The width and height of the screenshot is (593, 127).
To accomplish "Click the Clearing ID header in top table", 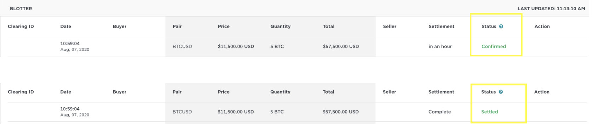I will pos(21,26).
